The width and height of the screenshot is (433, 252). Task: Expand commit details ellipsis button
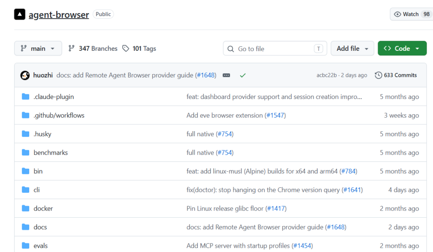click(x=227, y=75)
